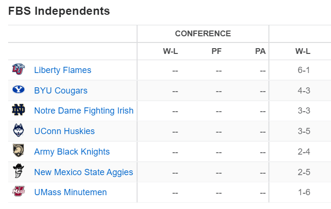331x209 pixels.
Task: Click the BYU Cougars logo icon
Action: point(19,90)
